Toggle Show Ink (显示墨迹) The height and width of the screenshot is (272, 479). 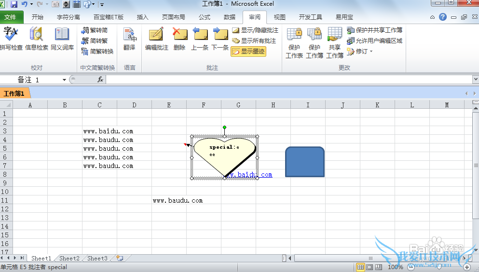point(248,51)
